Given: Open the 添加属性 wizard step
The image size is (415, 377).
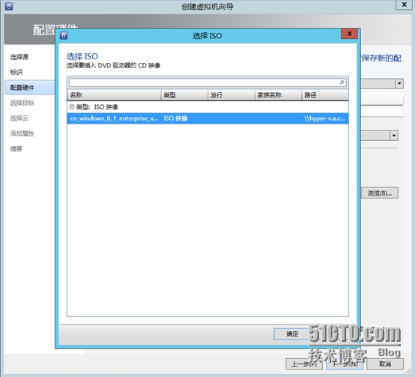Looking at the screenshot, I should (x=22, y=133).
